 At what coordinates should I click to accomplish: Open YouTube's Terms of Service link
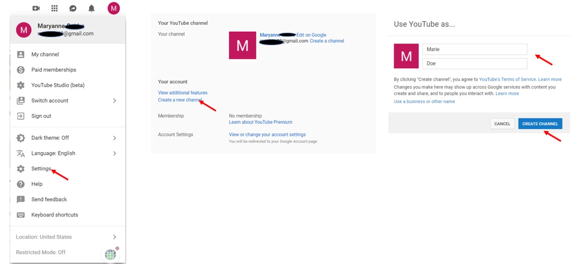508,80
